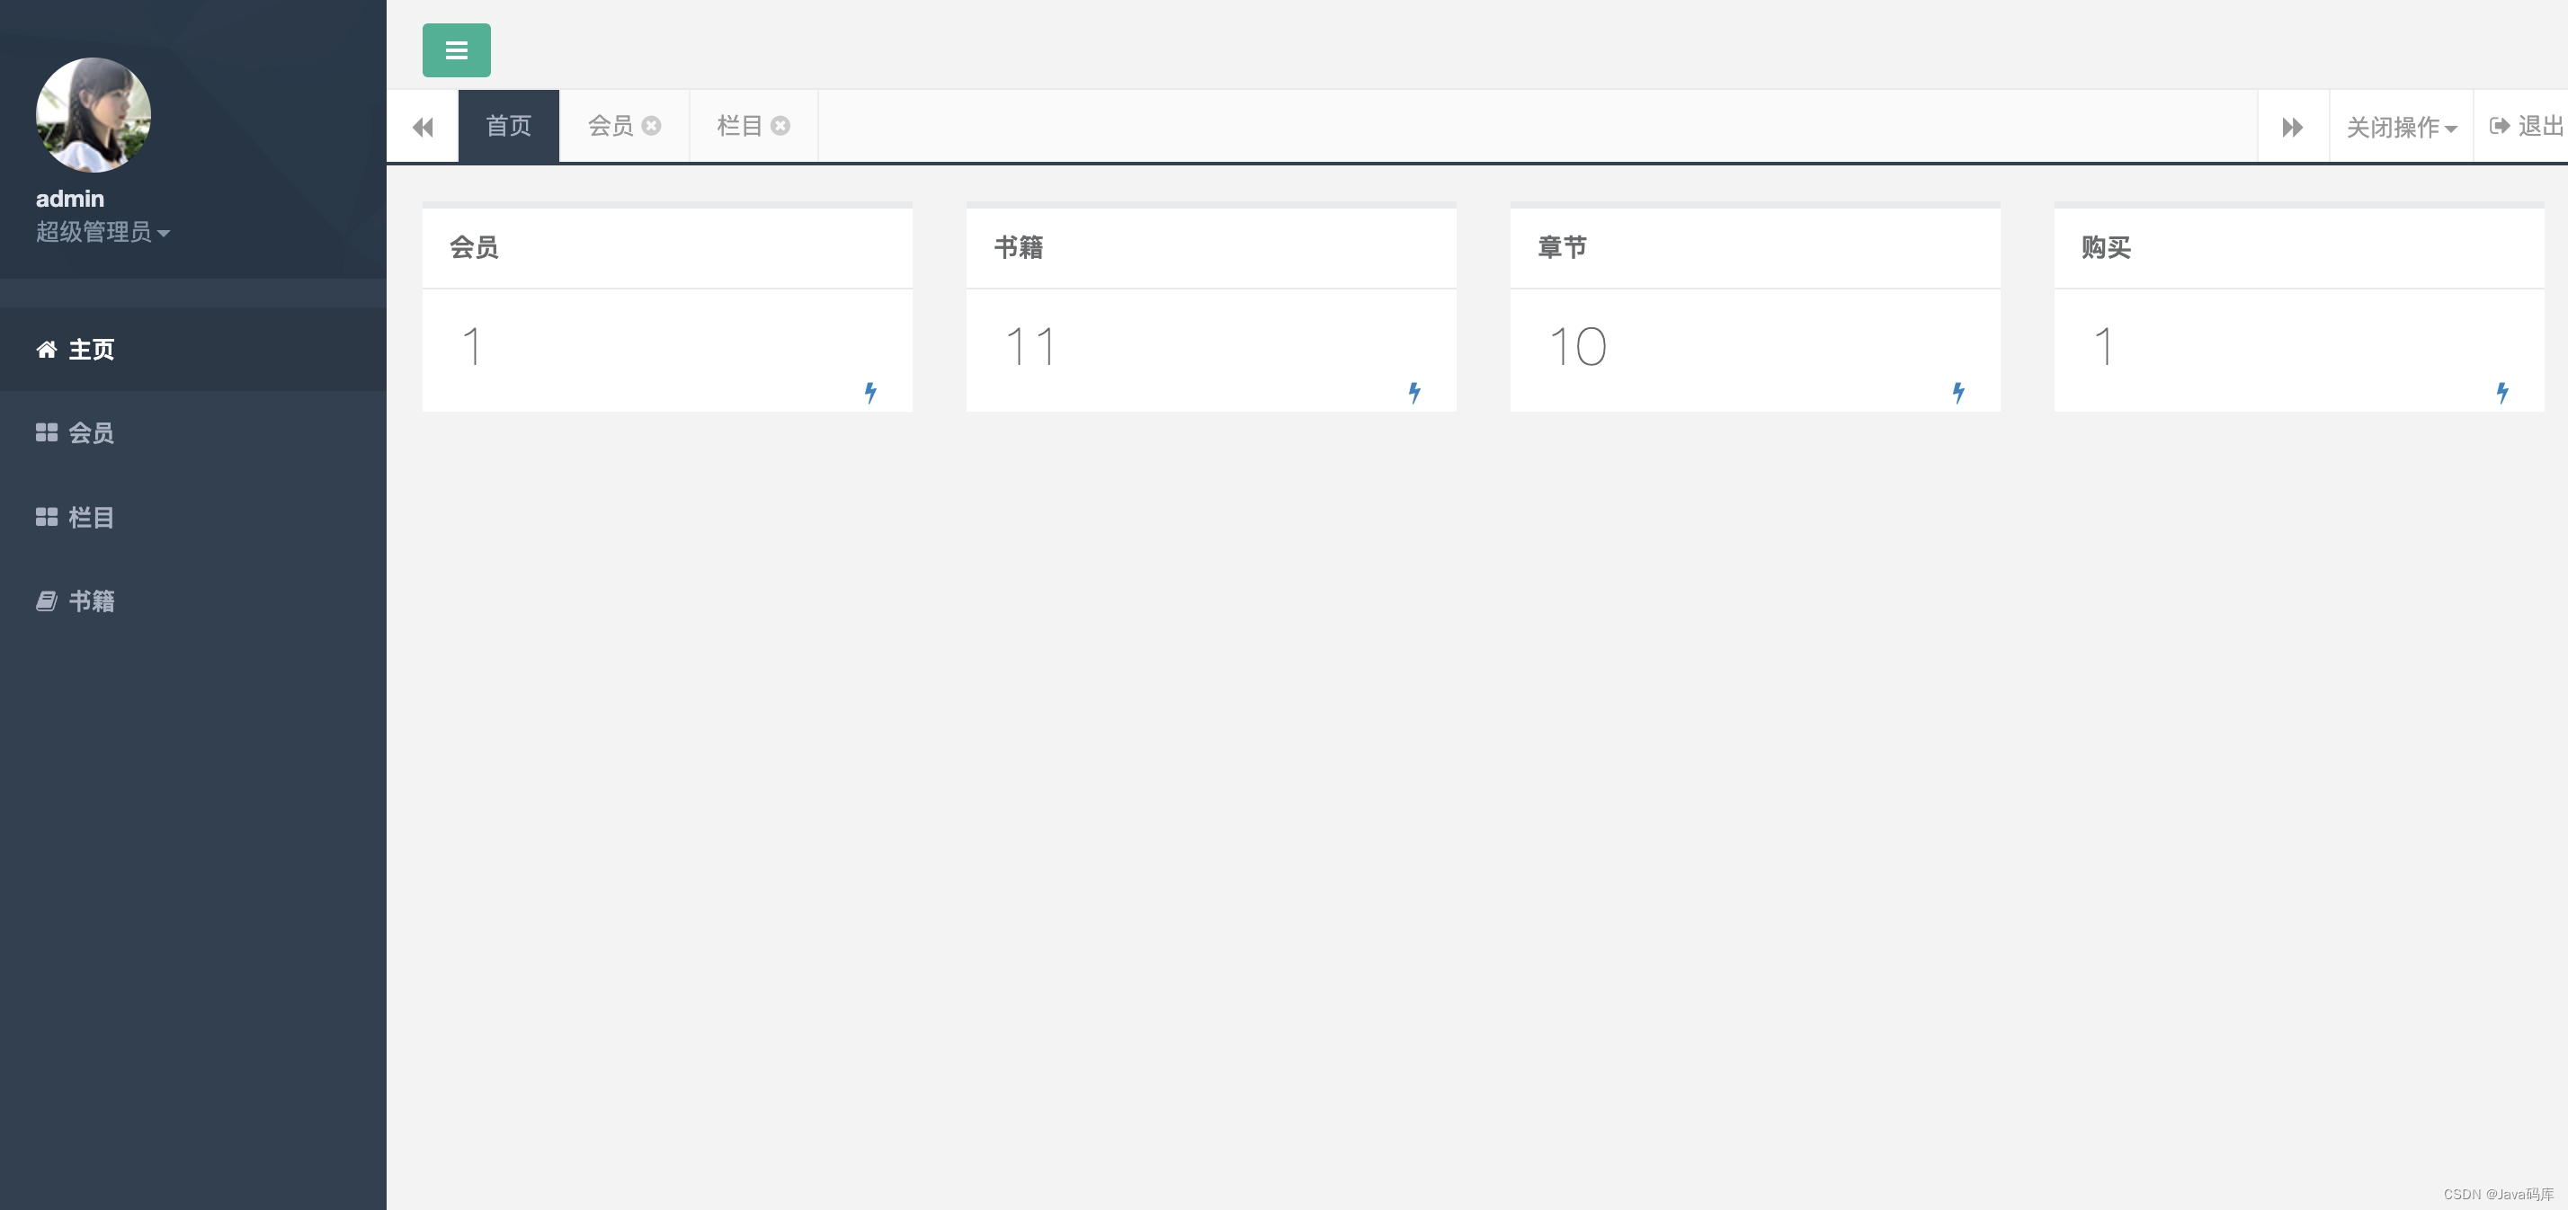This screenshot has width=2568, height=1210.
Task: Click lightning icon in 购买 card
Action: pos(2501,392)
